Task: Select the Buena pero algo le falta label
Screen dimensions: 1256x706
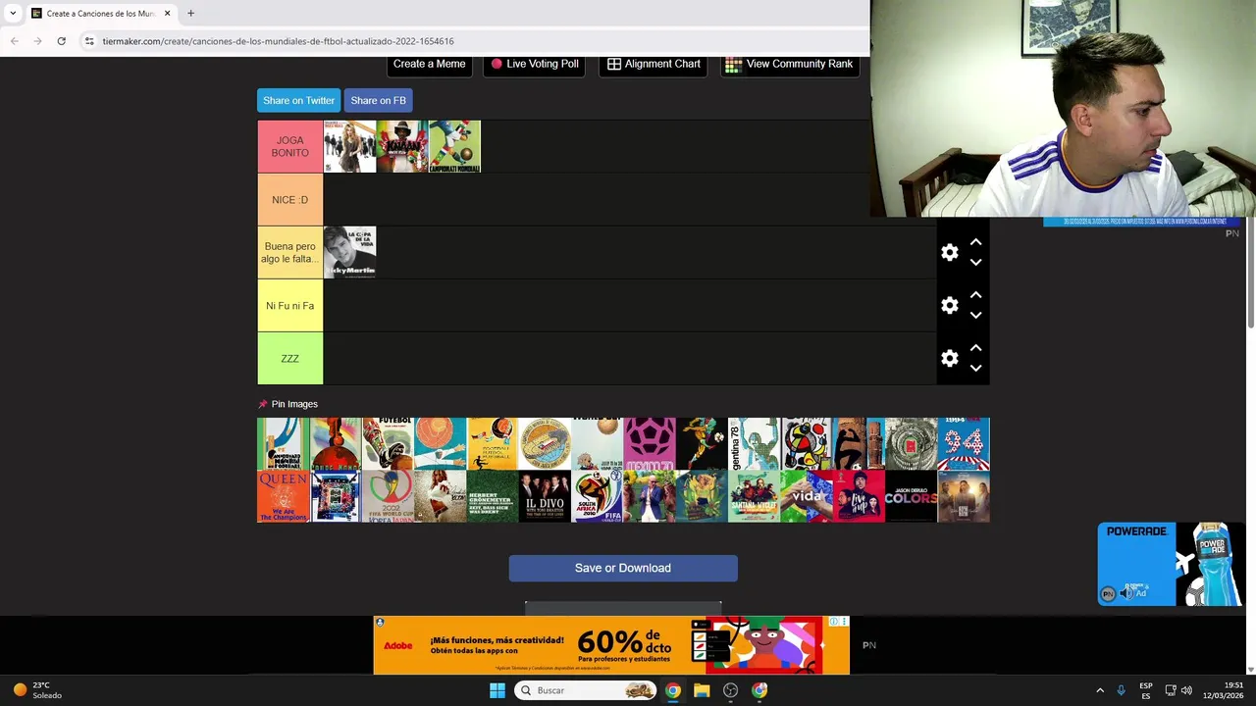Action: [289, 253]
